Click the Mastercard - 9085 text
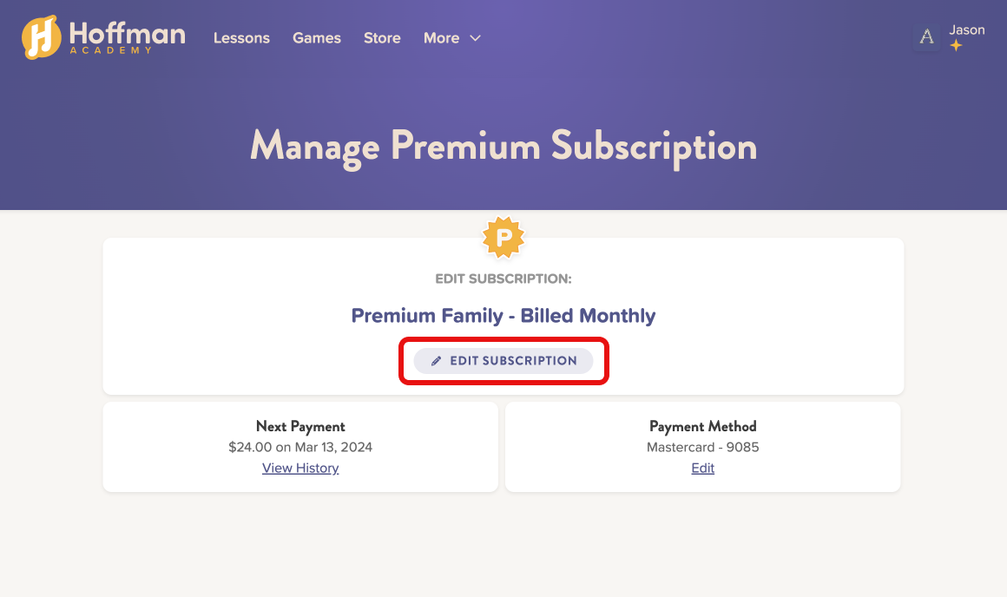The width and height of the screenshot is (1007, 597). [x=703, y=448]
